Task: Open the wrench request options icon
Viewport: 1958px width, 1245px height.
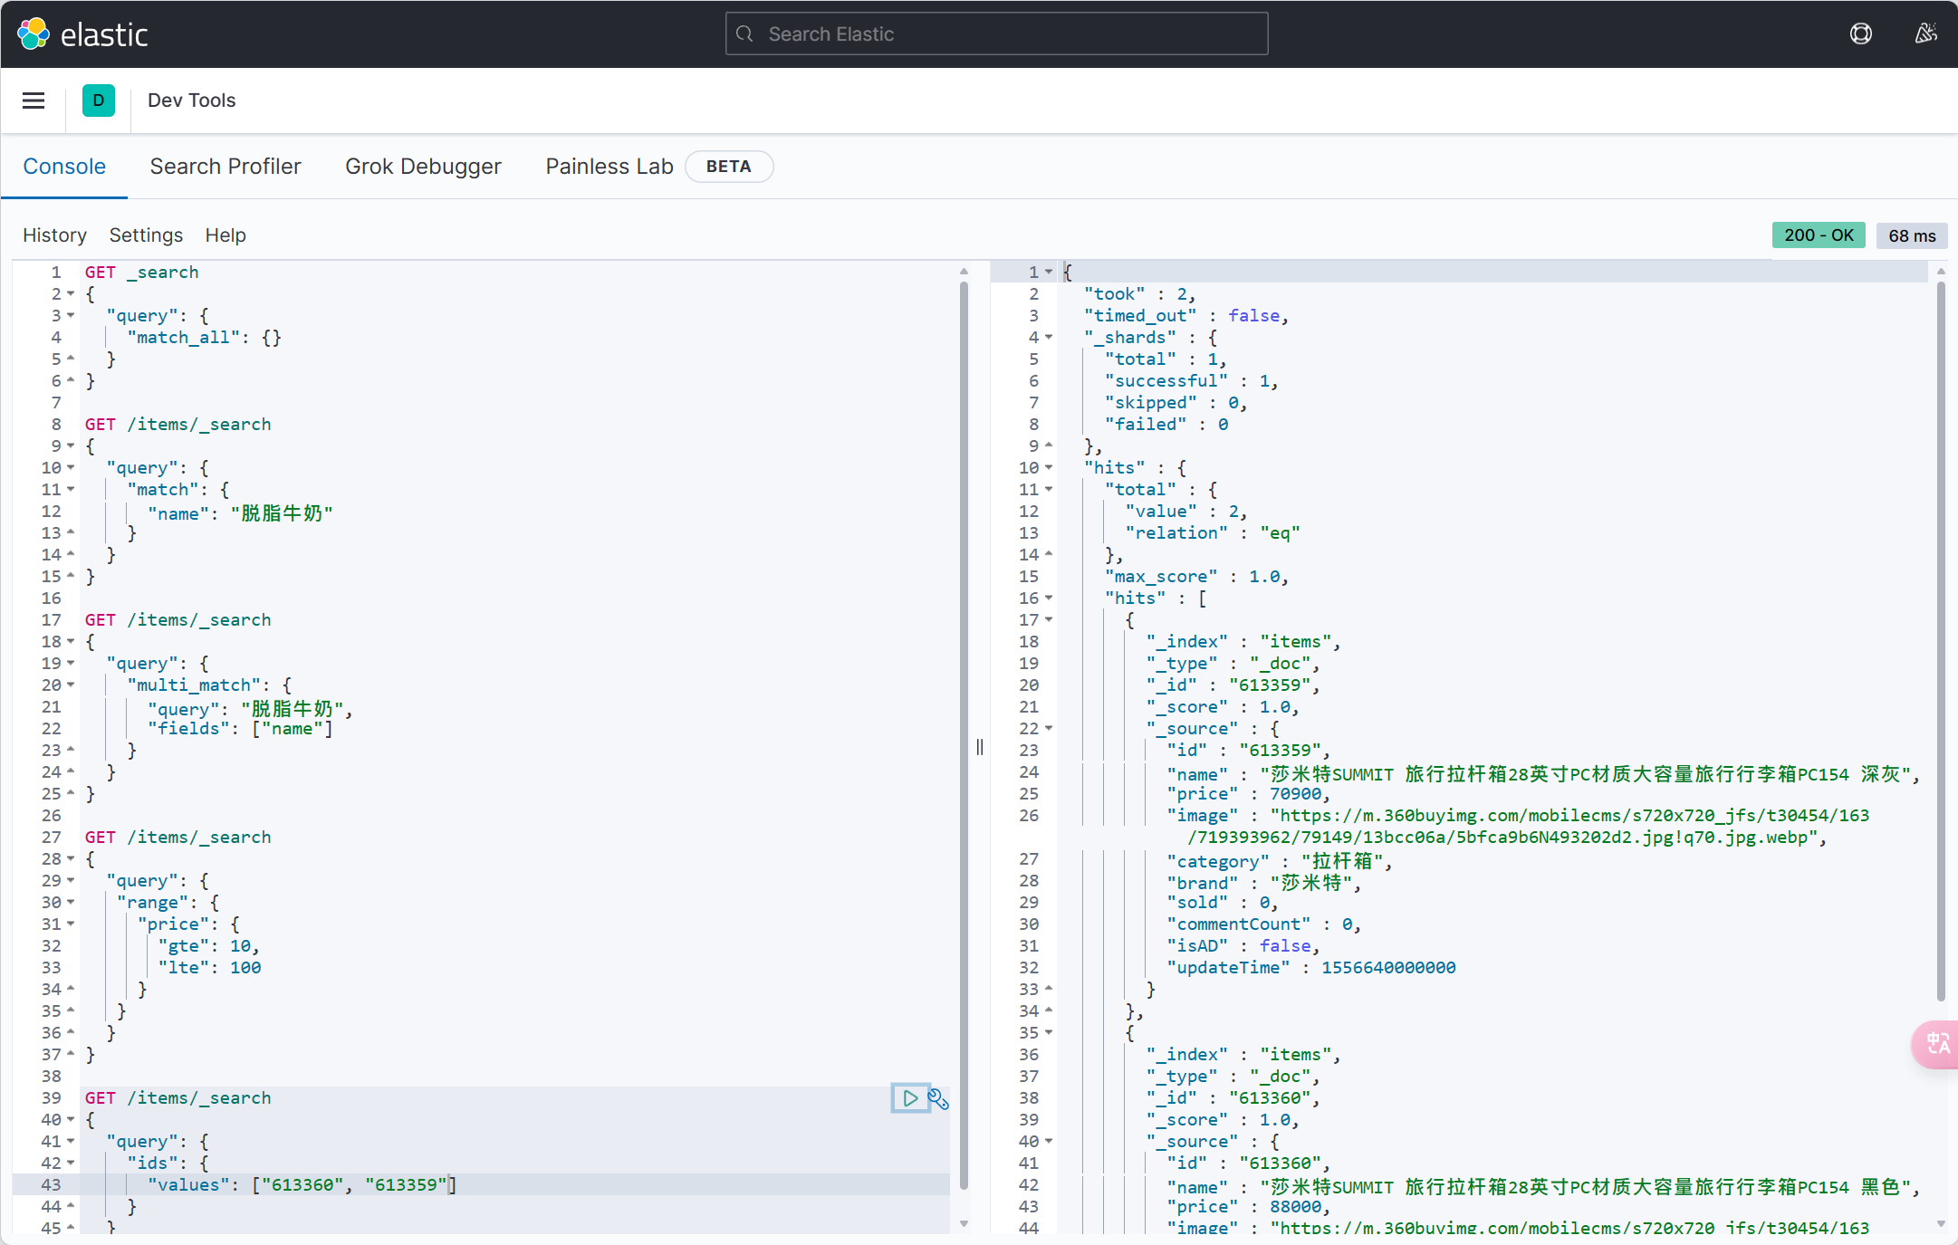Action: pos(938,1099)
